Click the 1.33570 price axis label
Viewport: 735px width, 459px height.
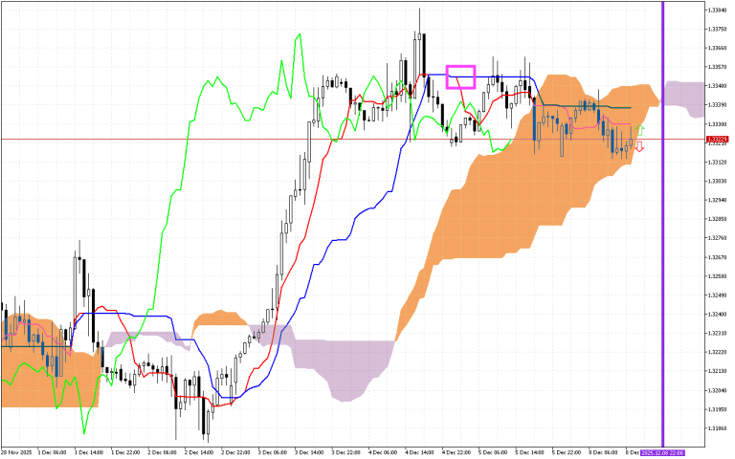(717, 67)
